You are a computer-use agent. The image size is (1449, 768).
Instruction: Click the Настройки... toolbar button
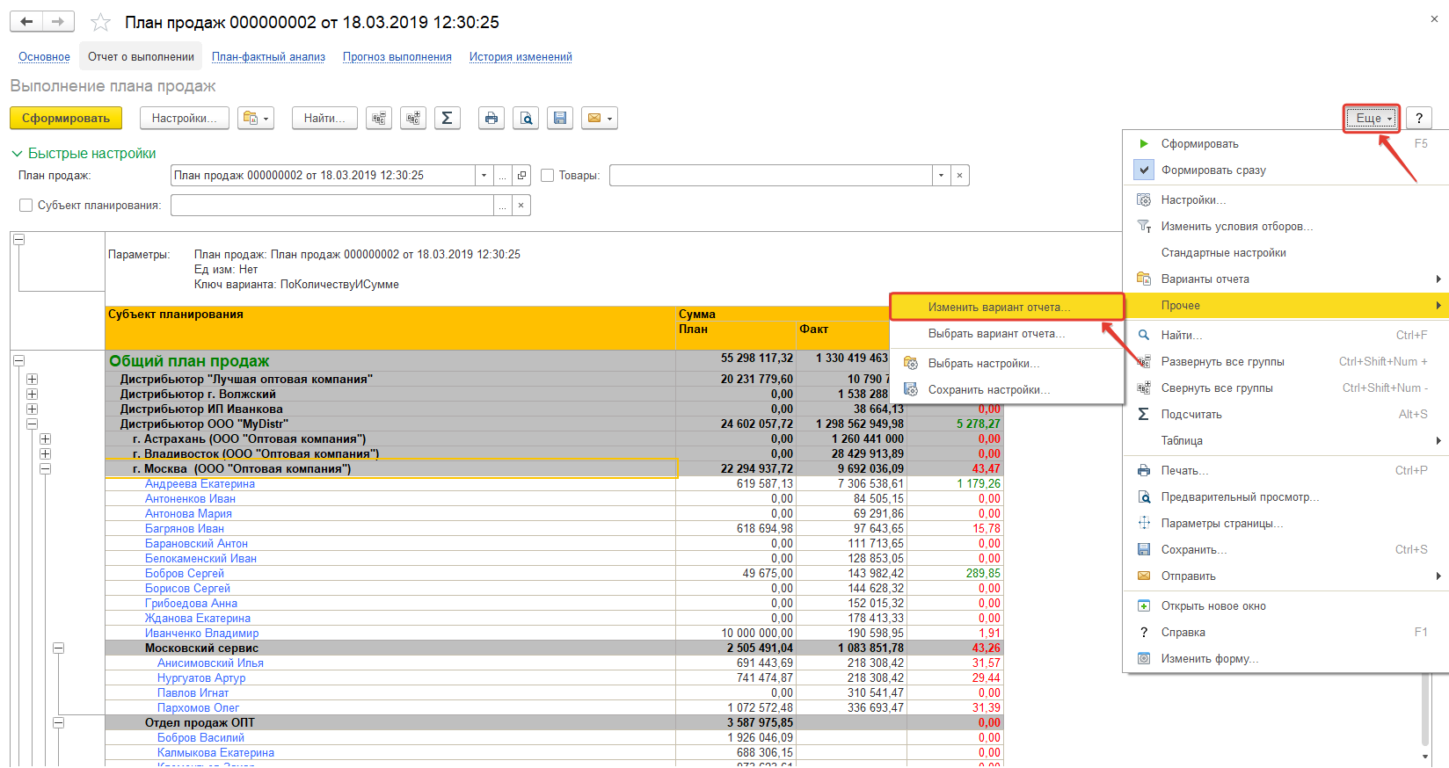tap(184, 118)
